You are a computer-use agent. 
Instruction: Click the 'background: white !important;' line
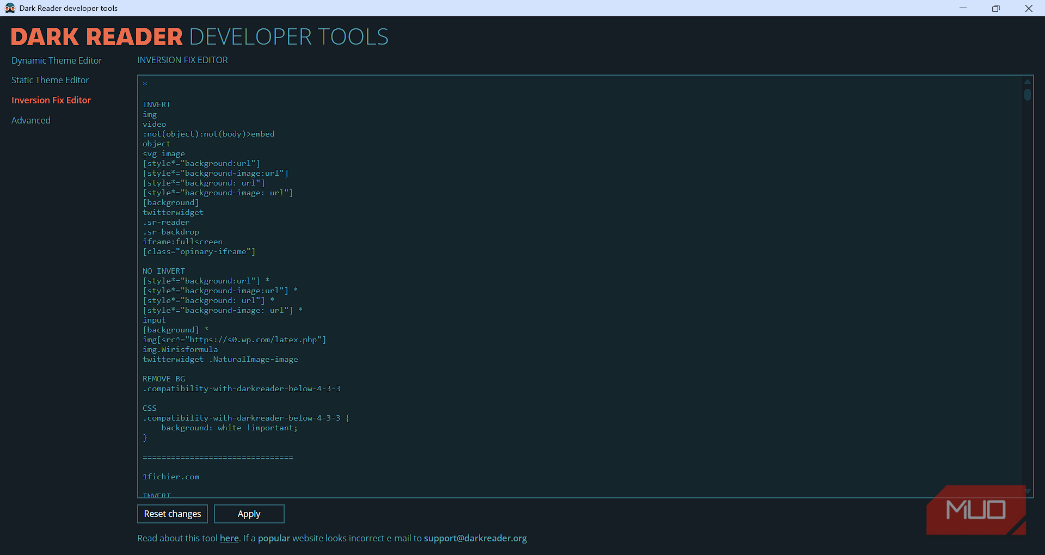coord(230,428)
